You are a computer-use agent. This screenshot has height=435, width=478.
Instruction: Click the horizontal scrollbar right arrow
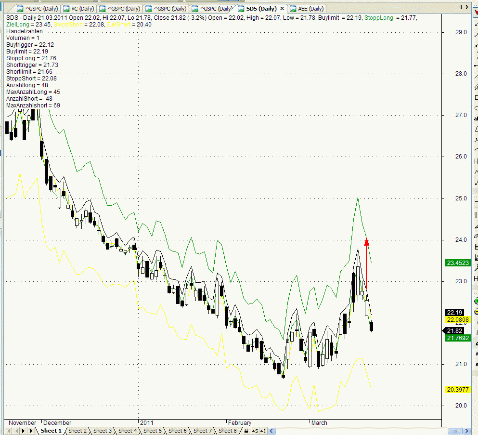coord(466,431)
